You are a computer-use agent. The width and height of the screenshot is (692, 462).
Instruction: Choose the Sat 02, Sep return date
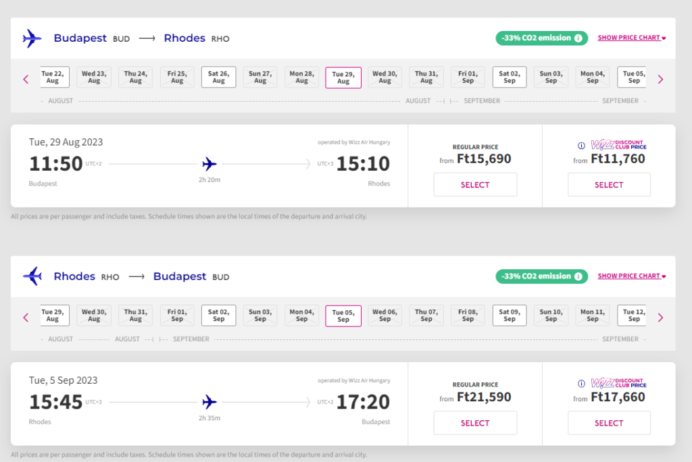point(218,316)
